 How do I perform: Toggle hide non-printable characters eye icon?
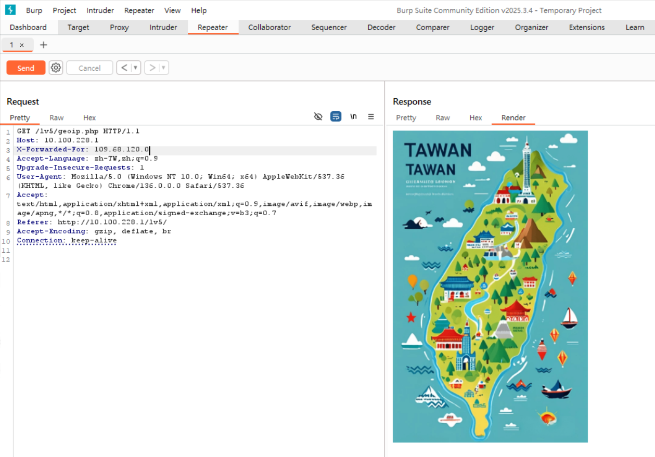[318, 116]
